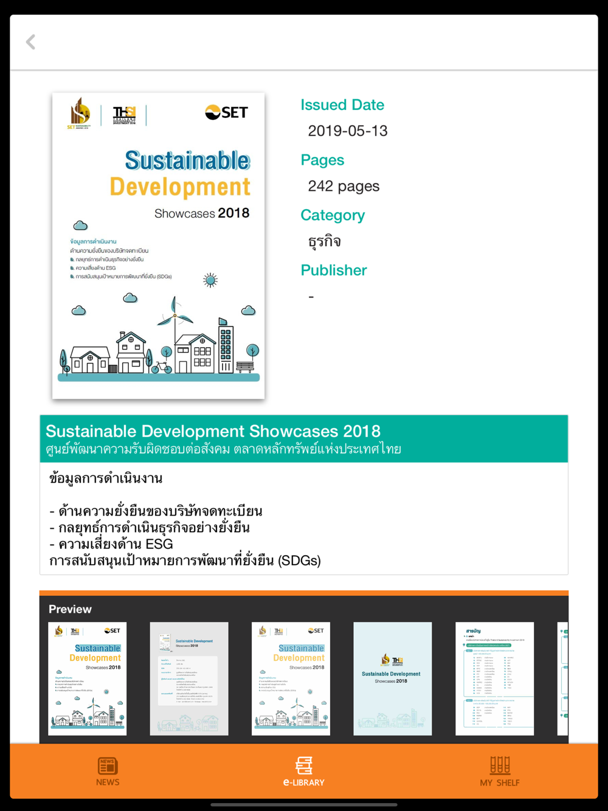Select the Pages label
Viewport: 608px width, 811px height.
point(322,160)
